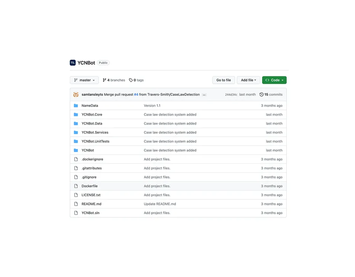Open the master branch selector
The width and height of the screenshot is (355, 277).
pyautogui.click(x=84, y=80)
